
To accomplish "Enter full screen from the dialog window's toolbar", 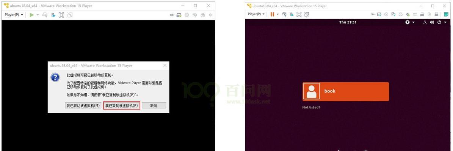I will (x=61, y=15).
